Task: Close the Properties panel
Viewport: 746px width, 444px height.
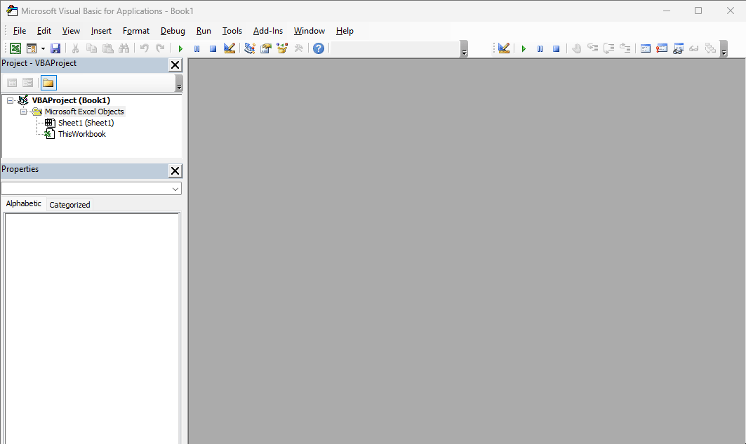Action: pos(175,171)
